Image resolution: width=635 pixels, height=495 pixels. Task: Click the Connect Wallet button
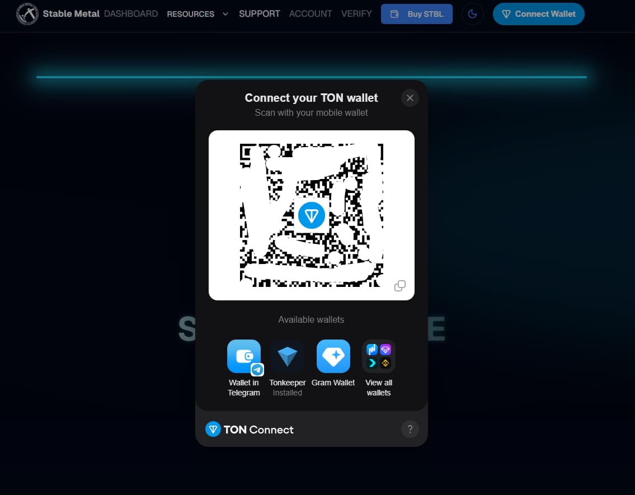pos(538,14)
